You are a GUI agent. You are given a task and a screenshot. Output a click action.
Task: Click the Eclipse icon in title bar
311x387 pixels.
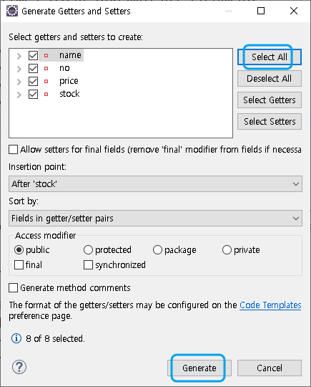12,11
